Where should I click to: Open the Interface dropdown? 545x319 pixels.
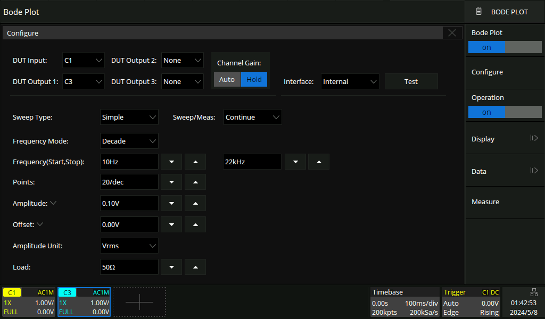pyautogui.click(x=350, y=81)
